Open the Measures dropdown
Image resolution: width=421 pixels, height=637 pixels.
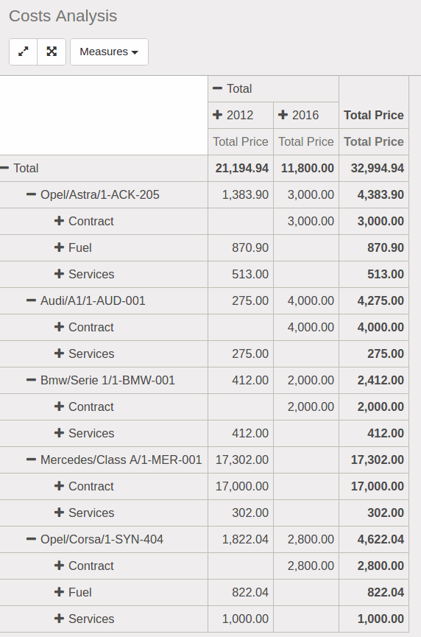[x=109, y=52]
